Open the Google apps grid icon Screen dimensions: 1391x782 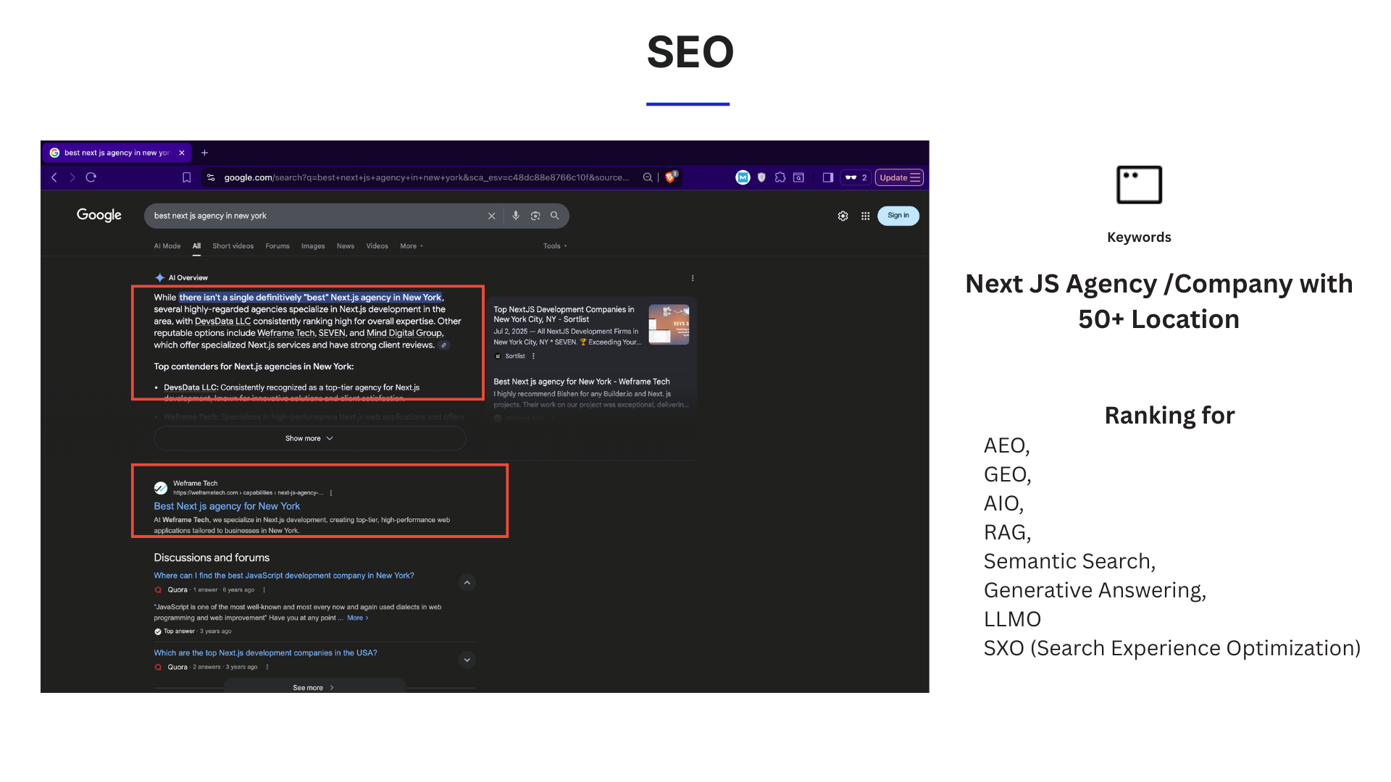865,215
